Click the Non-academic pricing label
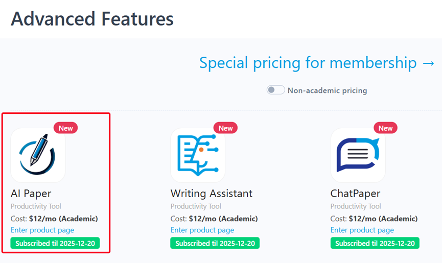442x263 pixels. (x=327, y=91)
